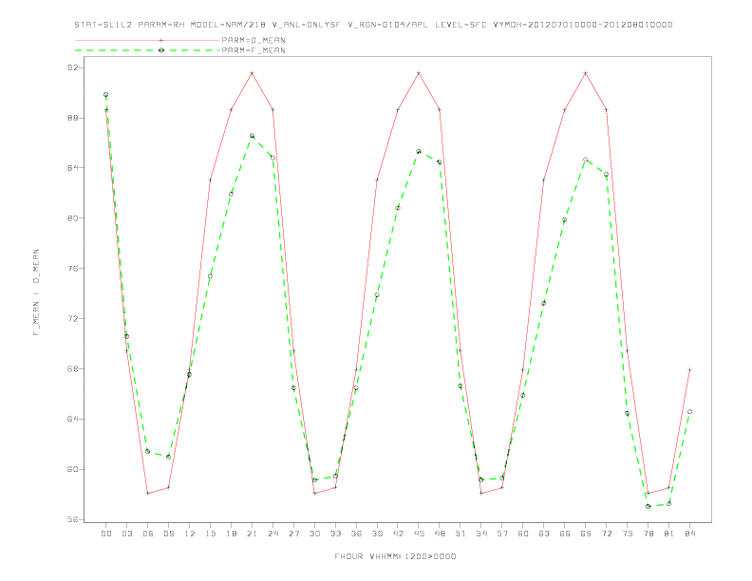Viewport: 752px width, 581px height.
Task: Click x-axis tick label 03
Action: [126, 534]
